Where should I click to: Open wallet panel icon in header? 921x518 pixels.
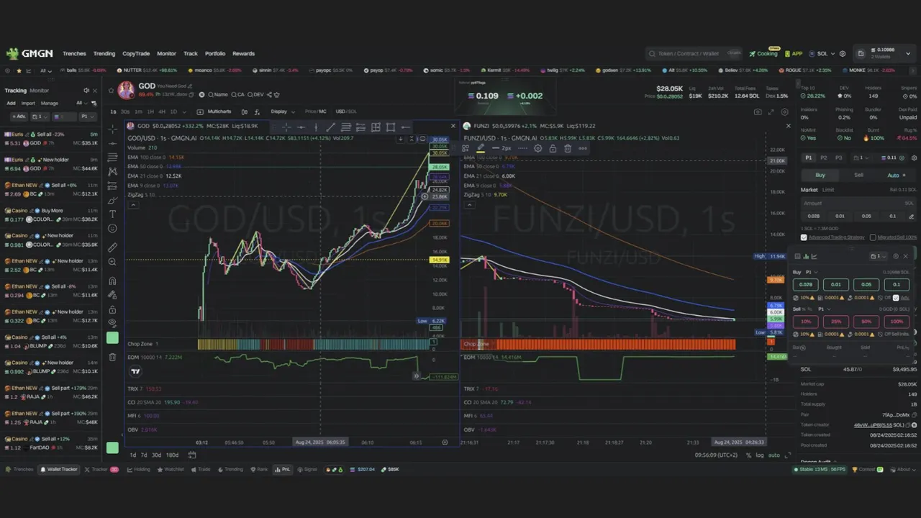tap(861, 53)
